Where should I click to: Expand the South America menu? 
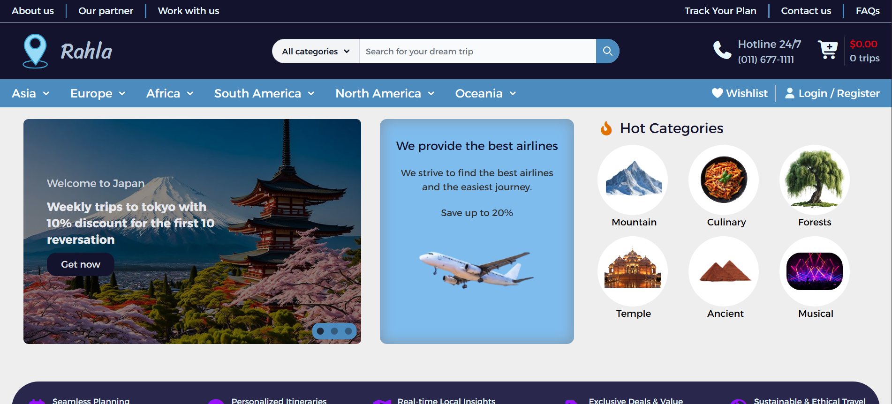point(265,93)
